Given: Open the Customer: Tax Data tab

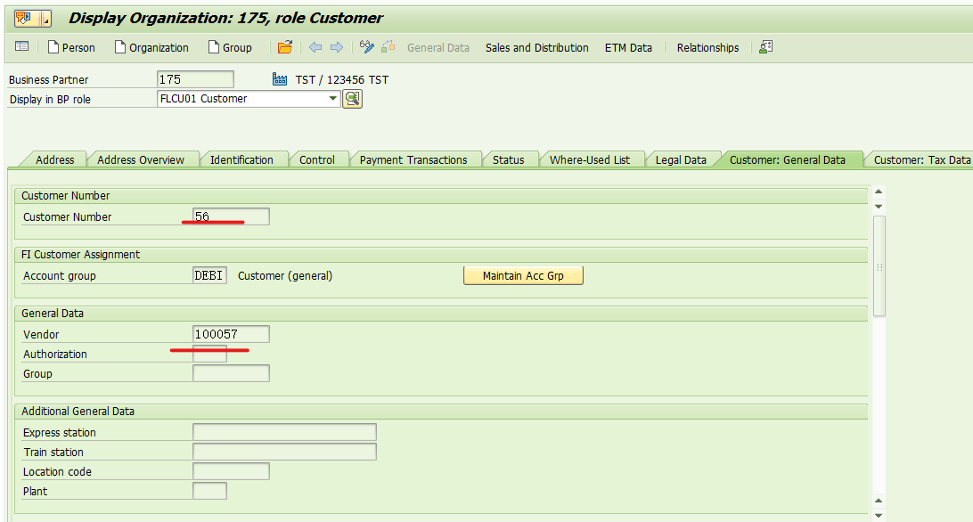Looking at the screenshot, I should point(921,159).
